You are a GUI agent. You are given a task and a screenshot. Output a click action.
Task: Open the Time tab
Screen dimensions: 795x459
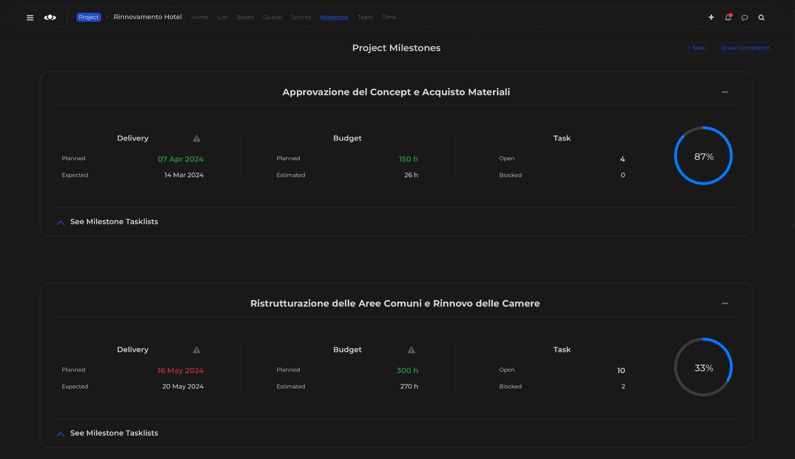389,17
